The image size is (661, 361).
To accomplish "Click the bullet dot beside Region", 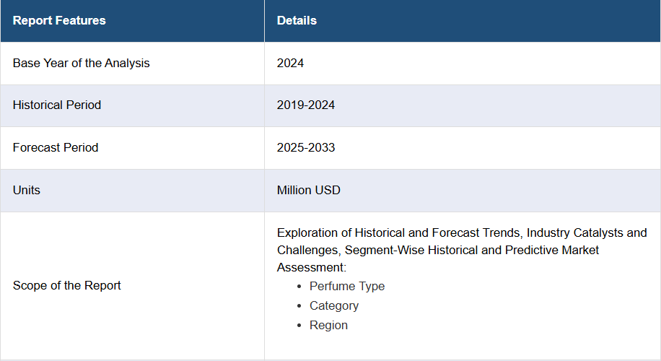I will click(x=299, y=326).
